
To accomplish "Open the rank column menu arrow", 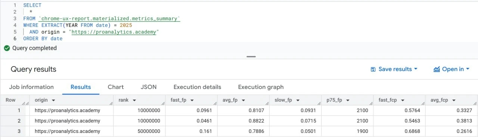I will [134, 100].
